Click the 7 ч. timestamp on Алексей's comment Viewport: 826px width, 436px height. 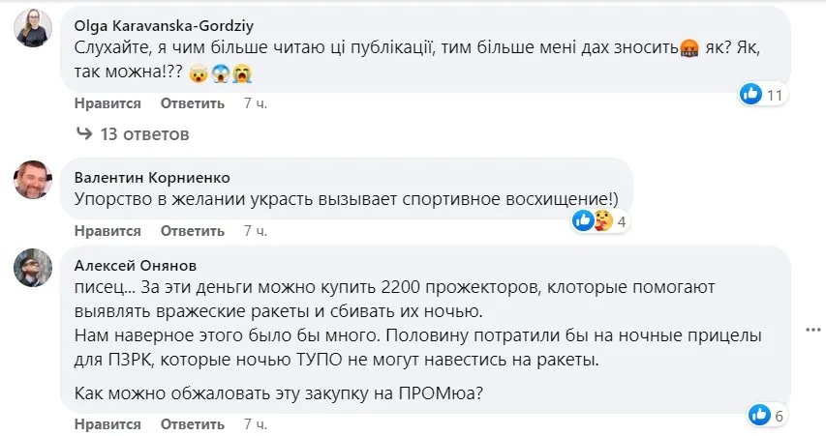point(256,424)
